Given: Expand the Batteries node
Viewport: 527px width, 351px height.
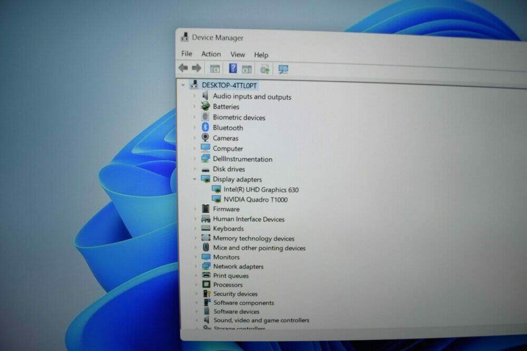Looking at the screenshot, I should tap(194, 106).
